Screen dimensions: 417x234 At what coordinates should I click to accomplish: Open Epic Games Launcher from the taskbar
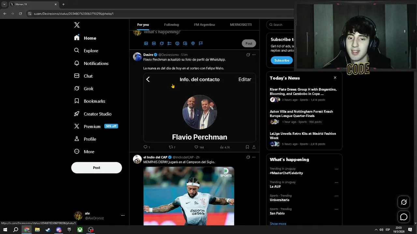pos(69,230)
